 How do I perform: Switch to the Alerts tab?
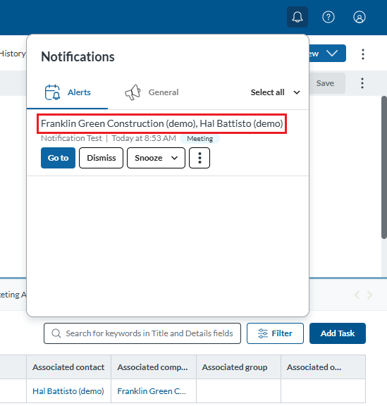(68, 92)
